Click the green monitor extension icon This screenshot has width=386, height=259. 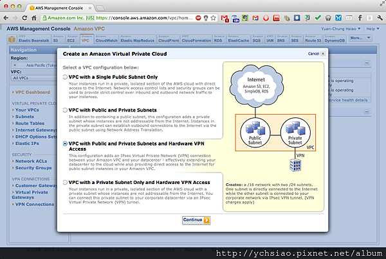(x=308, y=18)
